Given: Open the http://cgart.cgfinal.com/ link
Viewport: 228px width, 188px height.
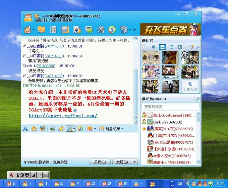Looking at the screenshot, I should 63,116.
